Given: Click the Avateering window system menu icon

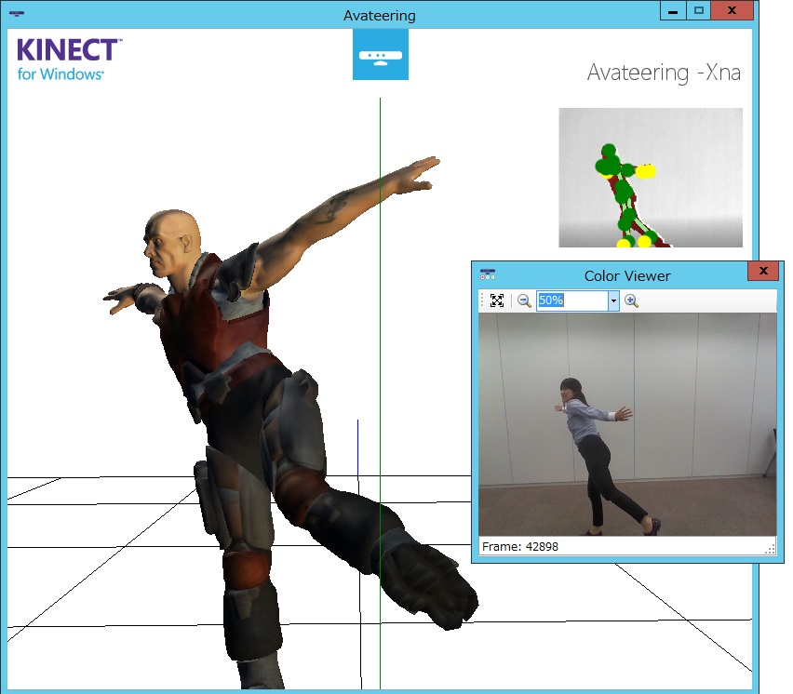Looking at the screenshot, I should pos(17,14).
